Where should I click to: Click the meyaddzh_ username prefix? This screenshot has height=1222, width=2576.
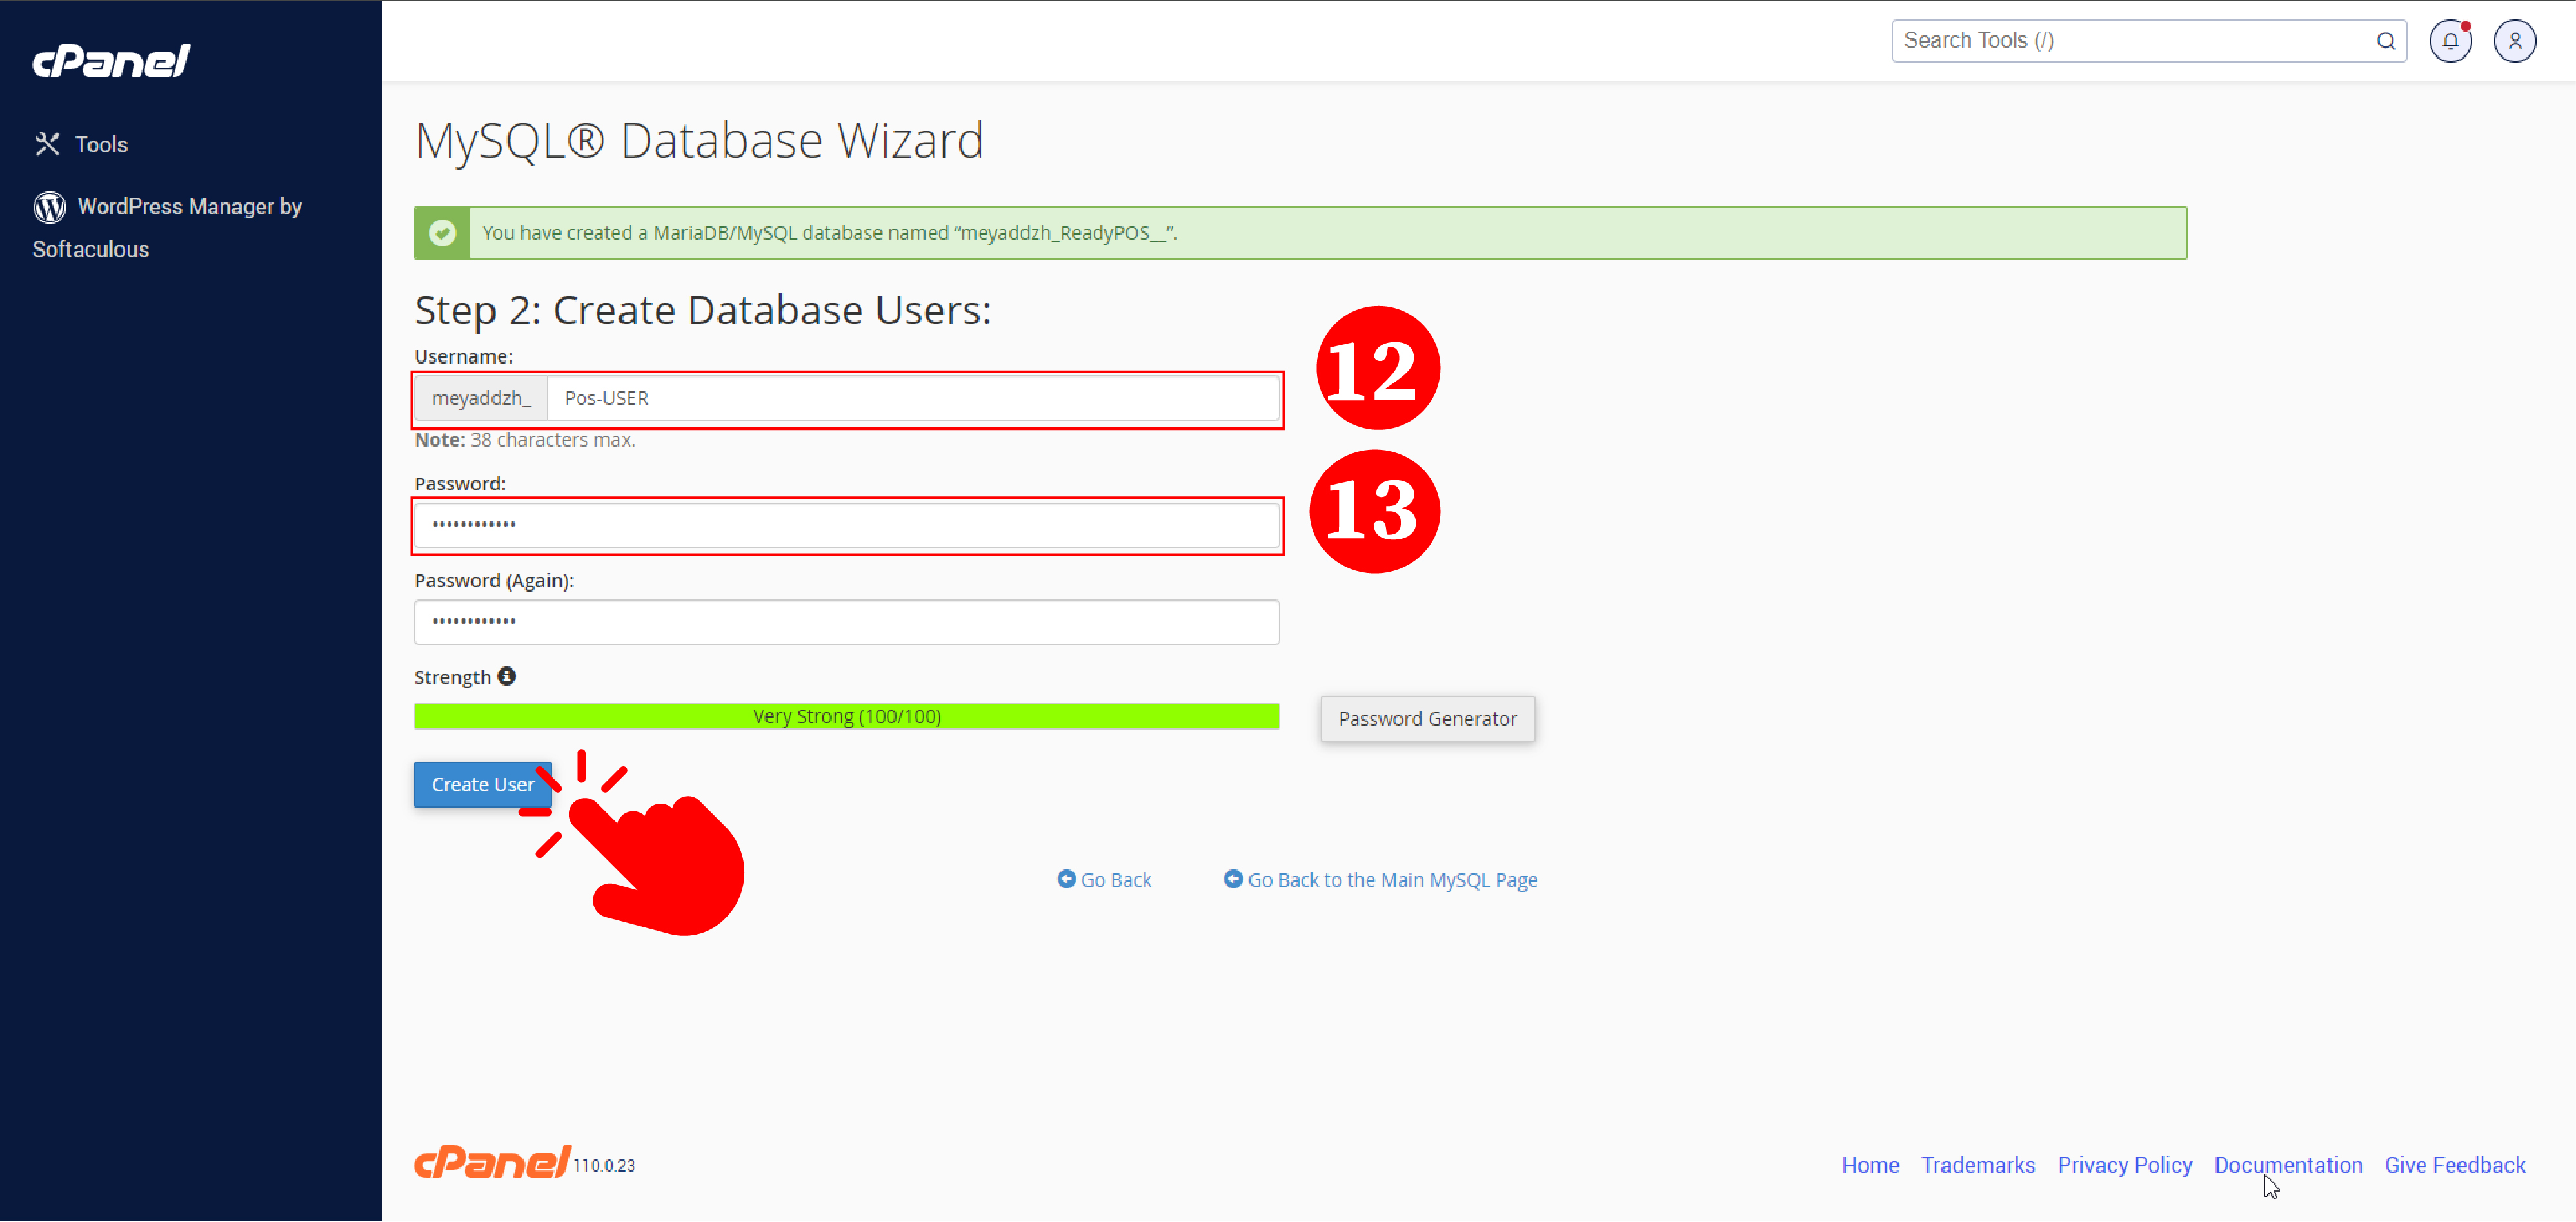point(481,398)
